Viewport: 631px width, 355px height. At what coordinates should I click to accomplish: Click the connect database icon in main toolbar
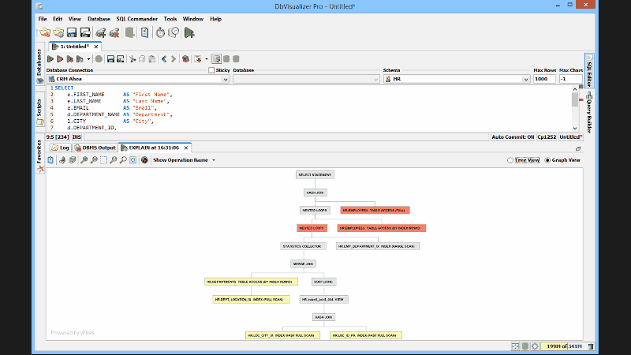click(101, 32)
